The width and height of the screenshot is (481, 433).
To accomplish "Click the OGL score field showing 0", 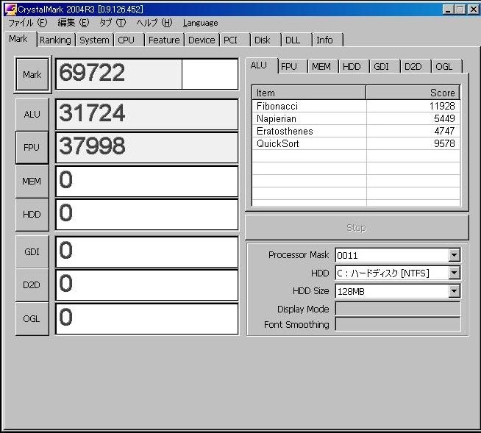I will coord(146,318).
